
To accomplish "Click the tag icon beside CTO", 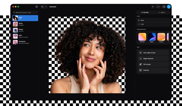I will 139,24.
